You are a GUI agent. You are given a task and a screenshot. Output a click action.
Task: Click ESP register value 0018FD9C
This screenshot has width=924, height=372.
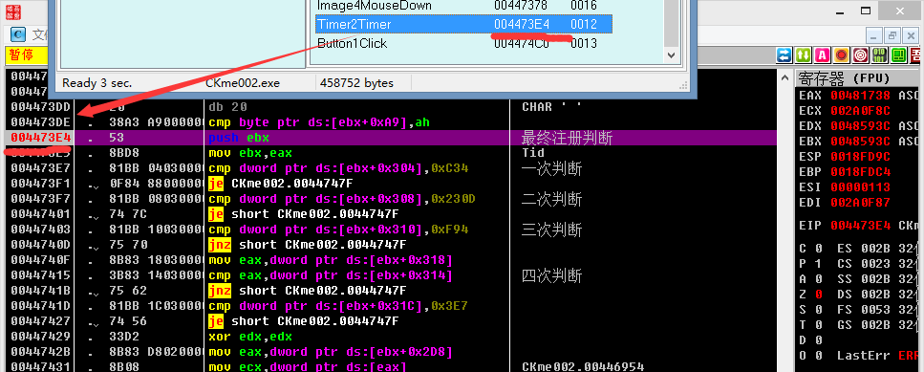pyautogui.click(x=860, y=156)
